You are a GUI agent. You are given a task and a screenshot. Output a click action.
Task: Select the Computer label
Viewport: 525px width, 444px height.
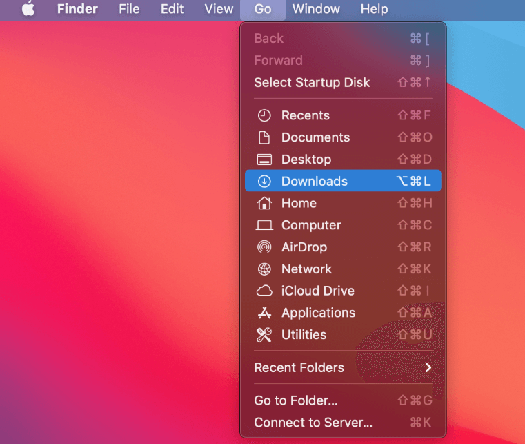tap(311, 225)
